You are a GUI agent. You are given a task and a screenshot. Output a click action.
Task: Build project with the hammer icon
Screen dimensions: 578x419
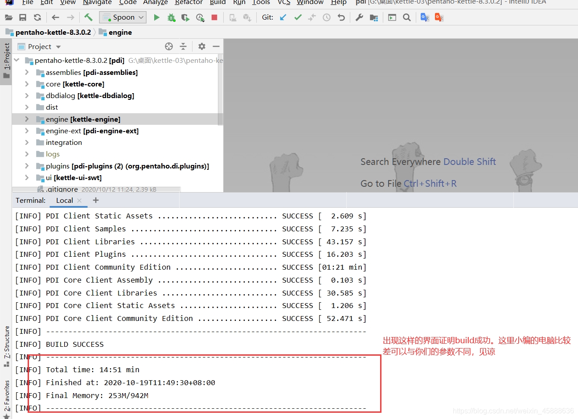[x=88, y=17]
